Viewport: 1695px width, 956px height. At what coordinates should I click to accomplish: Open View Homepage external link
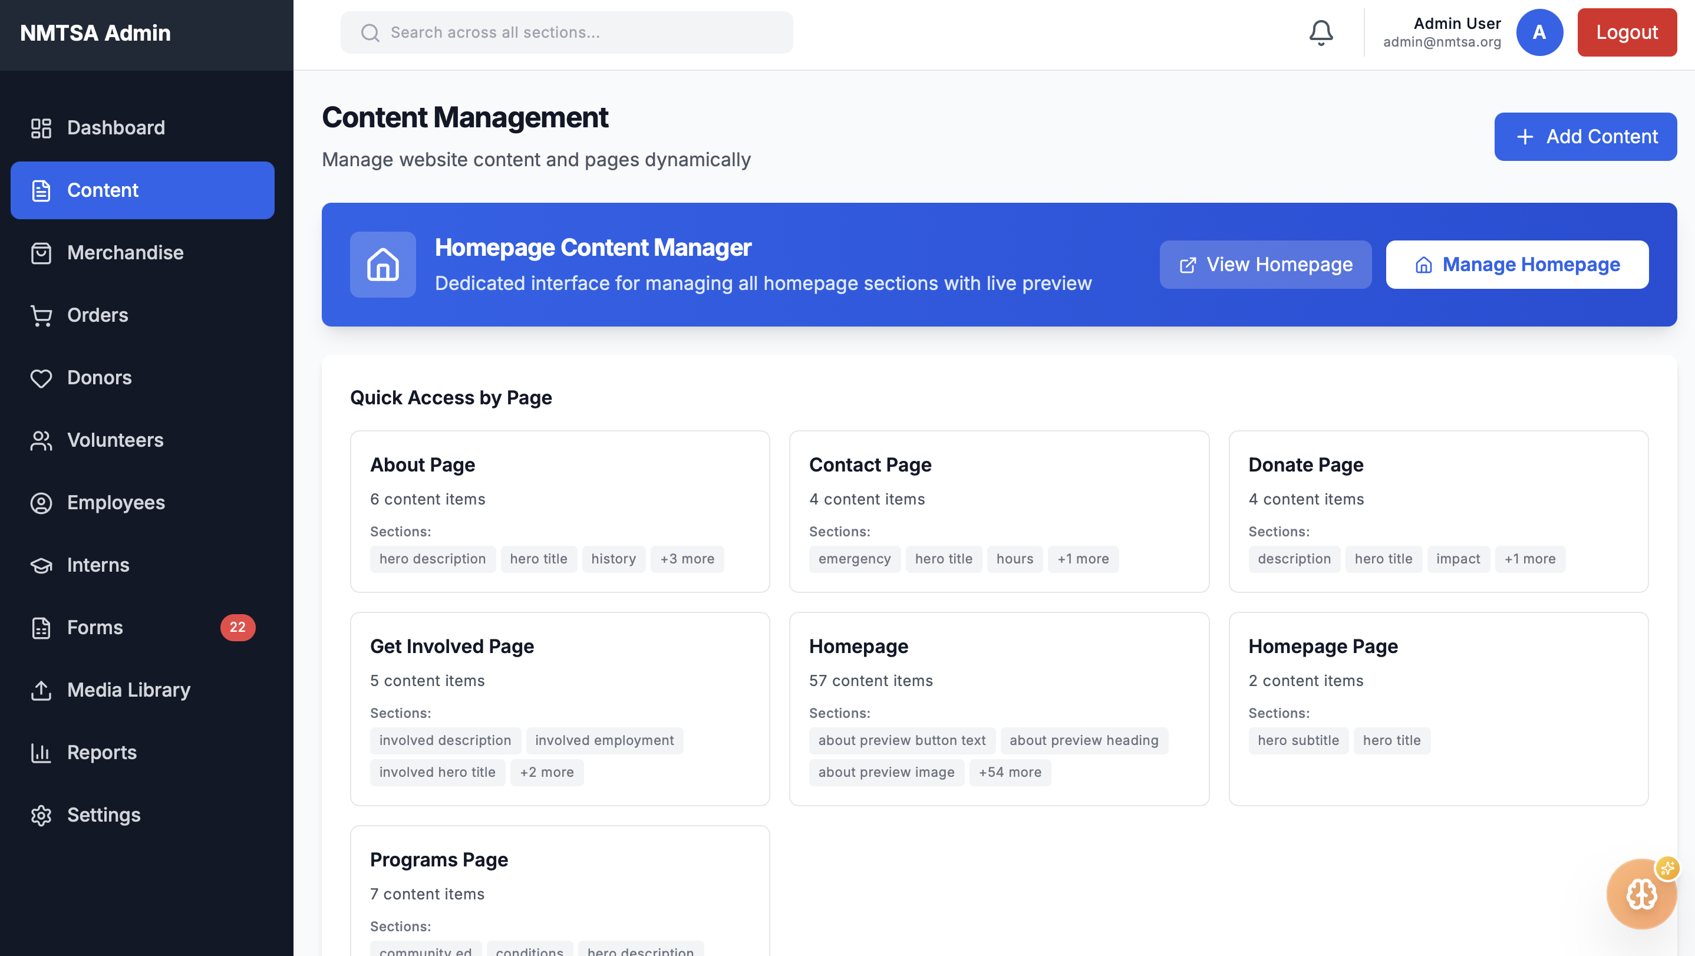point(1265,265)
